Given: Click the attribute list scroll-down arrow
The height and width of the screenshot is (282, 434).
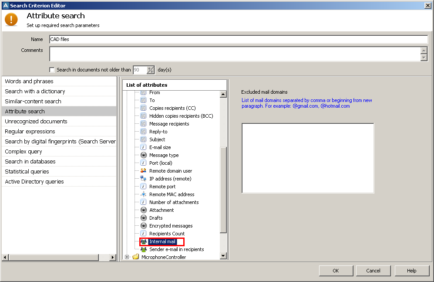Looking at the screenshot, I should tap(223, 256).
